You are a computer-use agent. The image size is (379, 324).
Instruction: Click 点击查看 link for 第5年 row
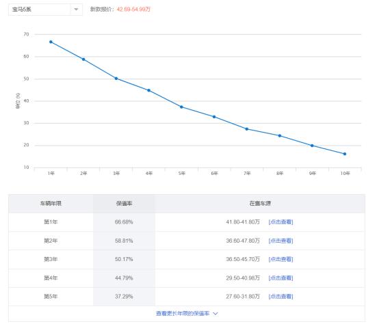coord(280,296)
